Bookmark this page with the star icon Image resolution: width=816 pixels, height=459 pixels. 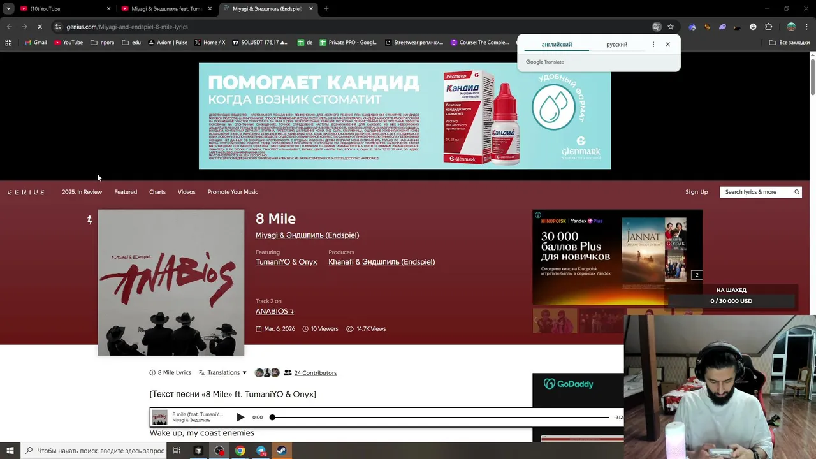[671, 27]
